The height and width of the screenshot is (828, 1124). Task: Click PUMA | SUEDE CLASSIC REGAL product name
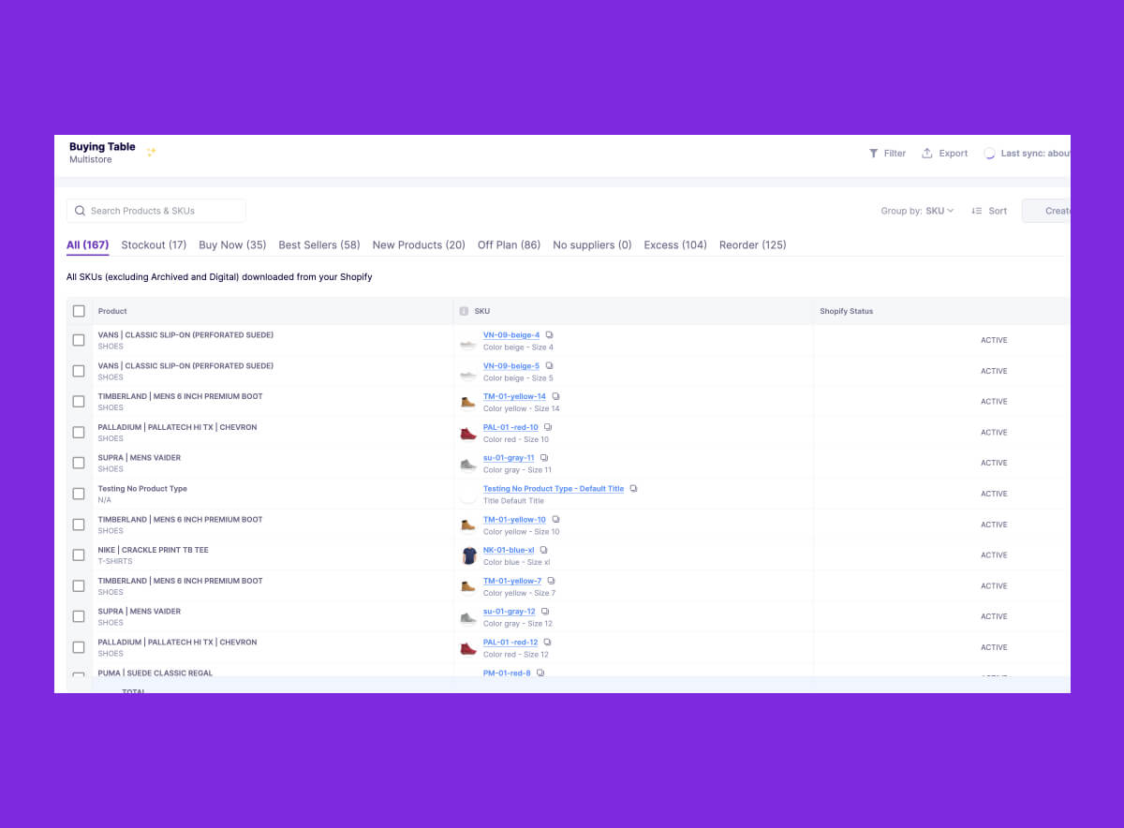pyautogui.click(x=155, y=673)
